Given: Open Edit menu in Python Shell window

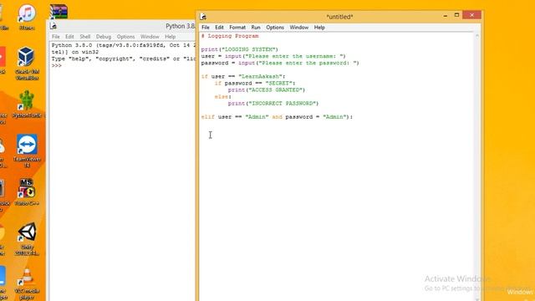Looking at the screenshot, I should pyautogui.click(x=69, y=37).
